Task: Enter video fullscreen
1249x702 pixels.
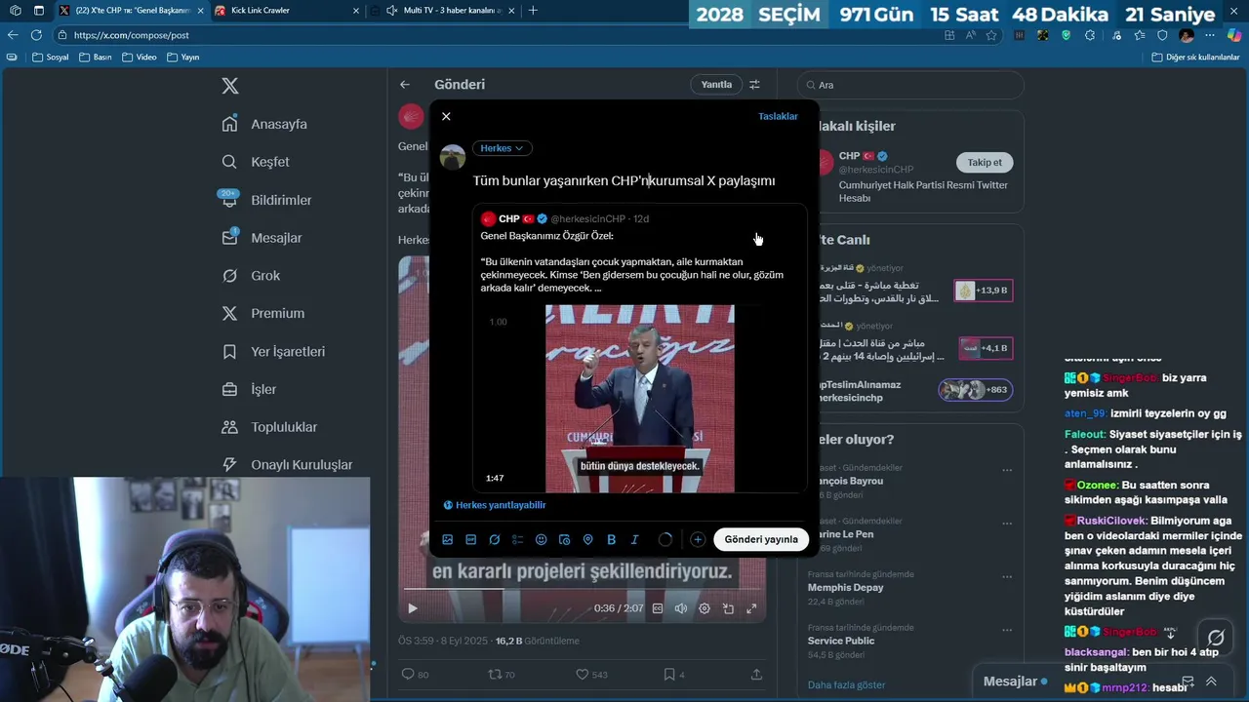Action: [x=751, y=608]
